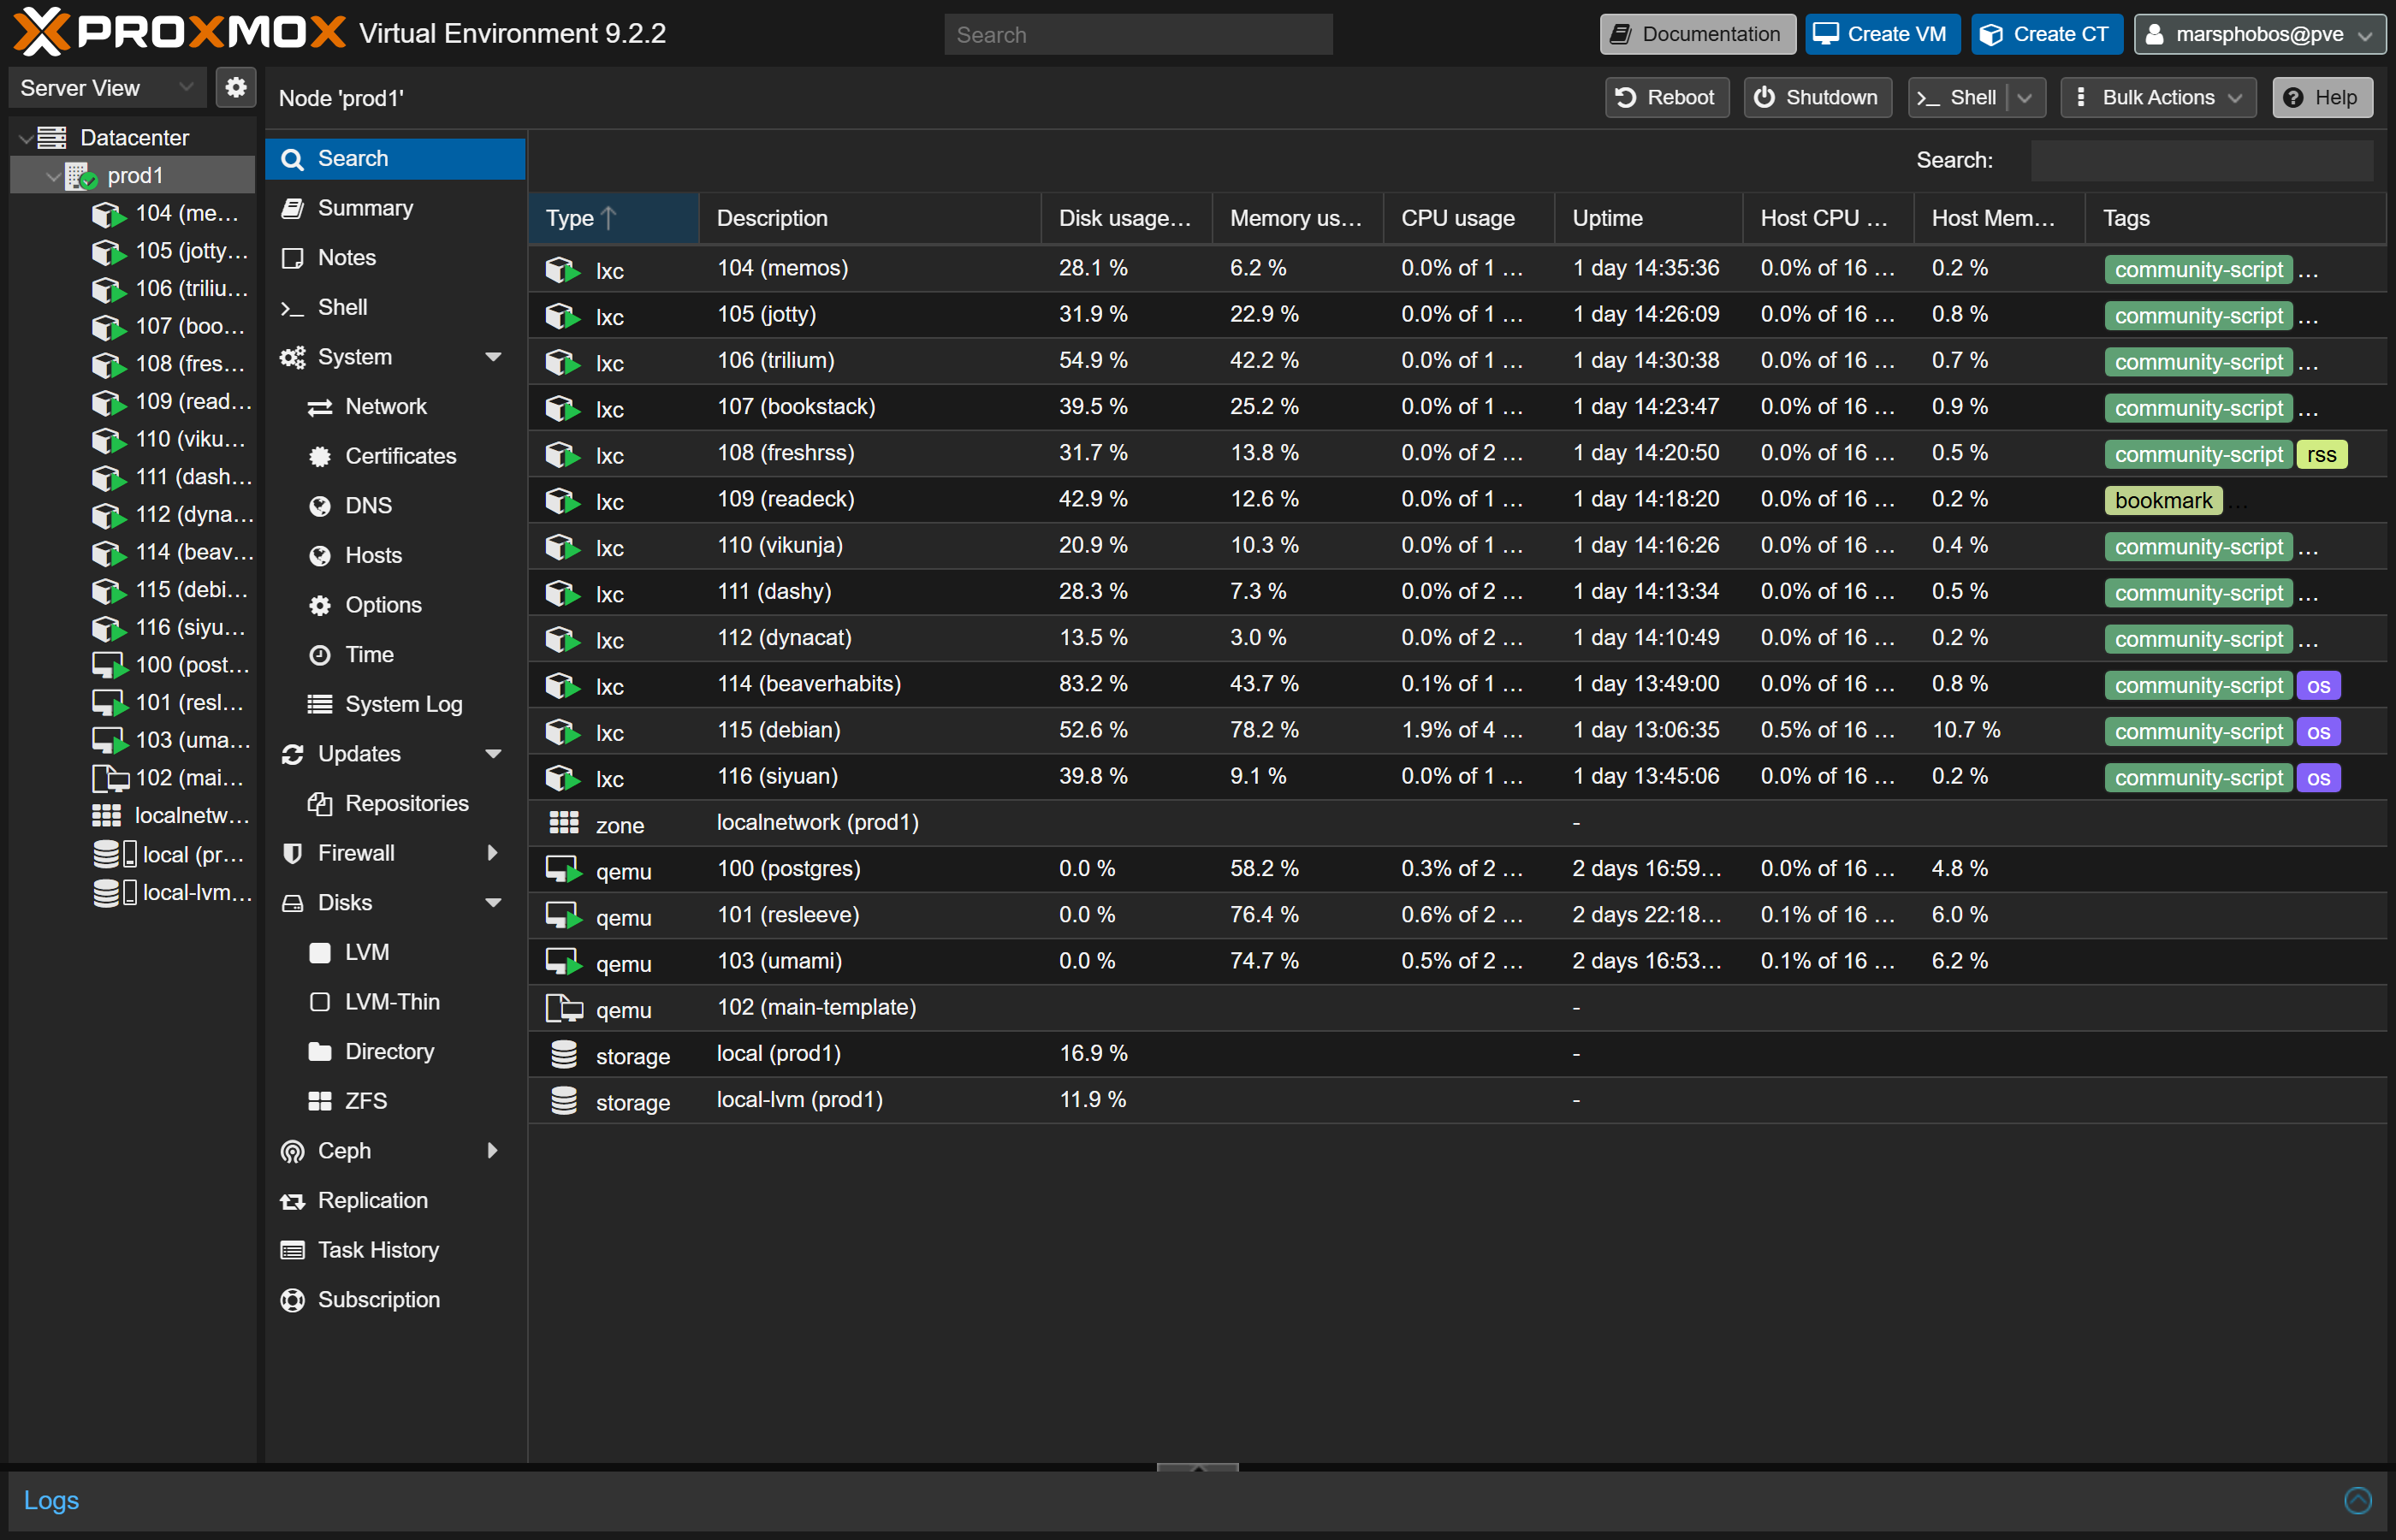Click the template icon in 102 (main-template) row

click(564, 1008)
